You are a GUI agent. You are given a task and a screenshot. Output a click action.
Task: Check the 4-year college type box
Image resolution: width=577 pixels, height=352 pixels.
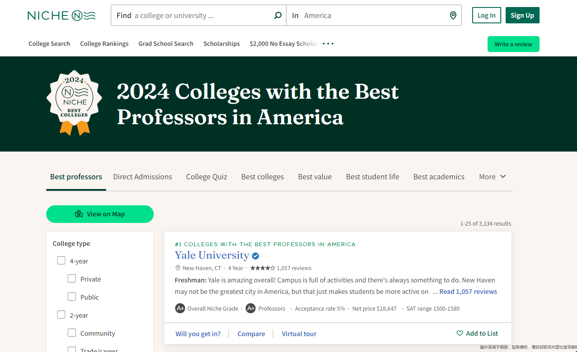click(61, 260)
